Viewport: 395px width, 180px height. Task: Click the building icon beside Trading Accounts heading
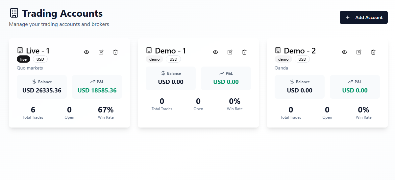click(14, 13)
